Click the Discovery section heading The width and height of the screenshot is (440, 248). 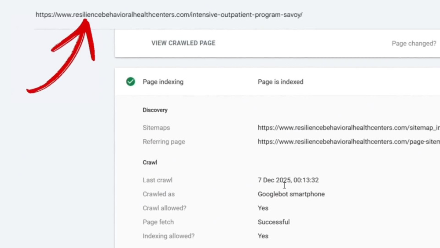click(155, 110)
